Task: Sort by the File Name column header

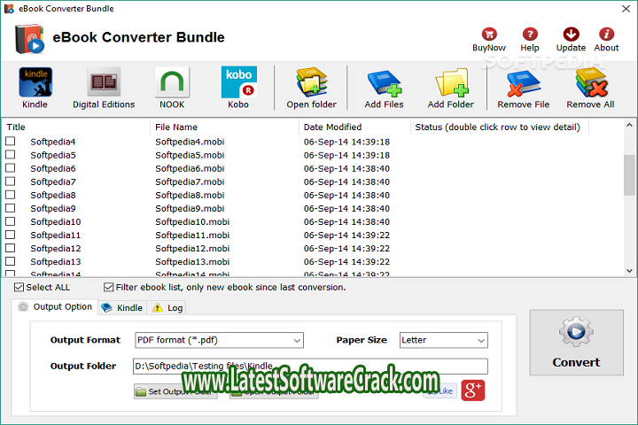Action: pyautogui.click(x=224, y=127)
